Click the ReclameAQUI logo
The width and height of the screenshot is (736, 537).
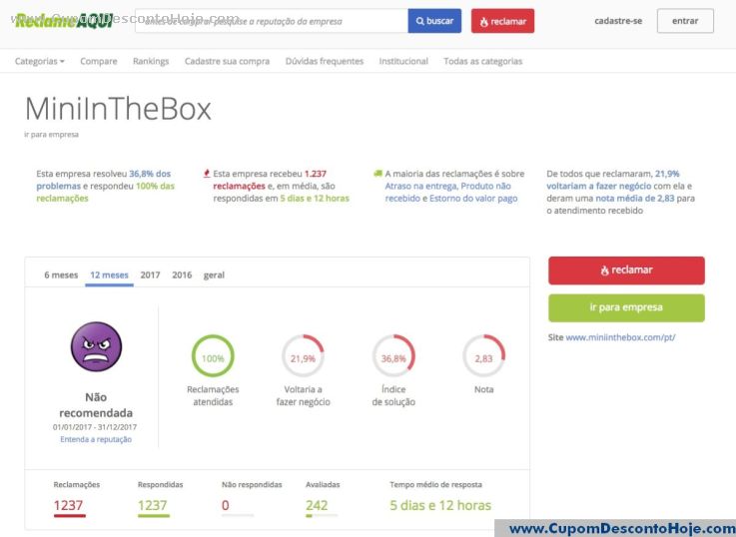pyautogui.click(x=64, y=21)
